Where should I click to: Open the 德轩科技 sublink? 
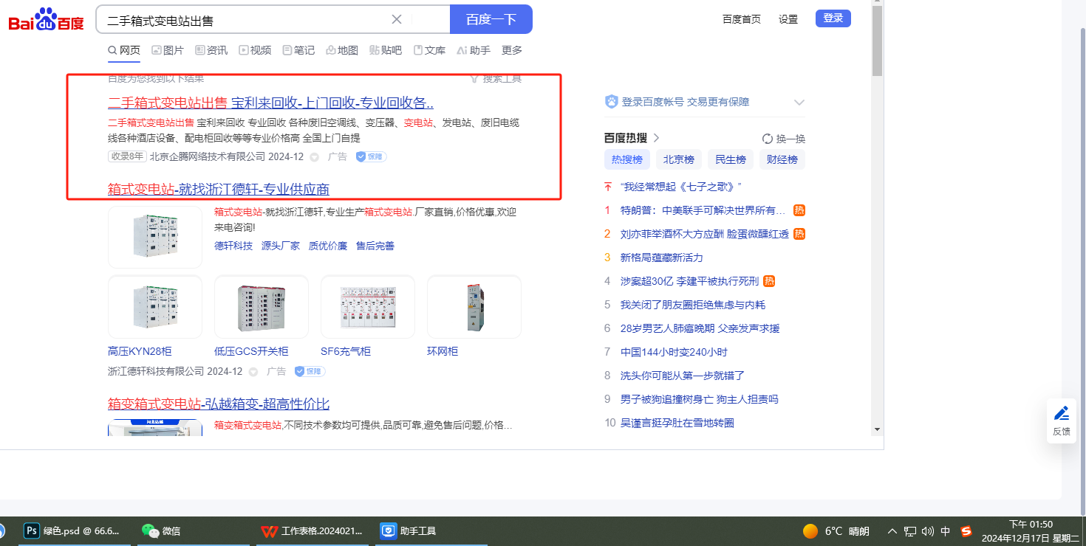(233, 246)
